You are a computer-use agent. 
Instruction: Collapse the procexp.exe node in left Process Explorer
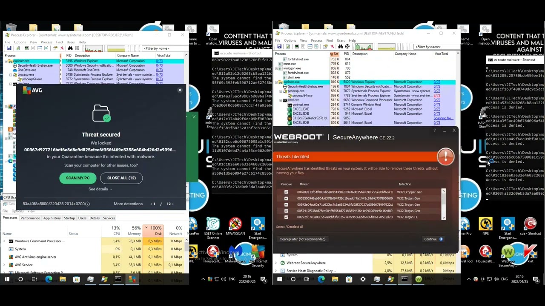coord(11,75)
